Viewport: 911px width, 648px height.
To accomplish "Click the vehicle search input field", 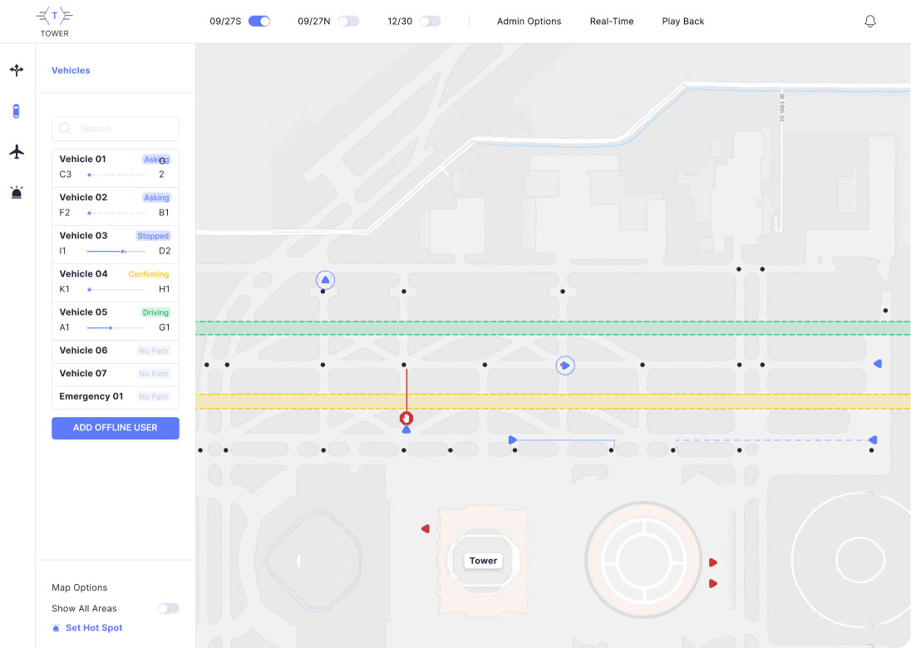I will coord(125,129).
